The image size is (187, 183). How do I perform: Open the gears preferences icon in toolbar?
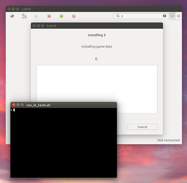click(x=24, y=16)
